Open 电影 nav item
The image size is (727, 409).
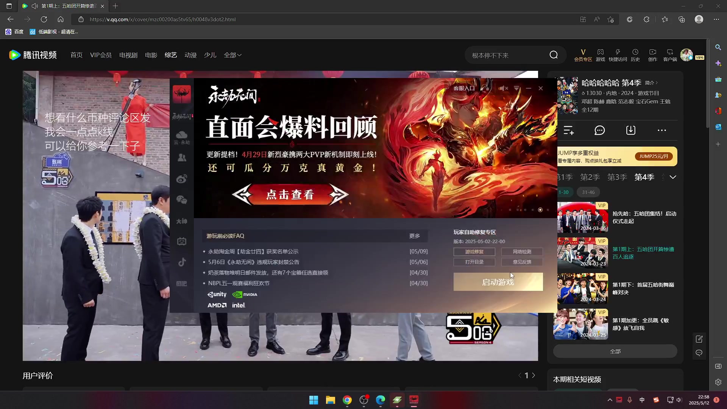click(x=151, y=55)
